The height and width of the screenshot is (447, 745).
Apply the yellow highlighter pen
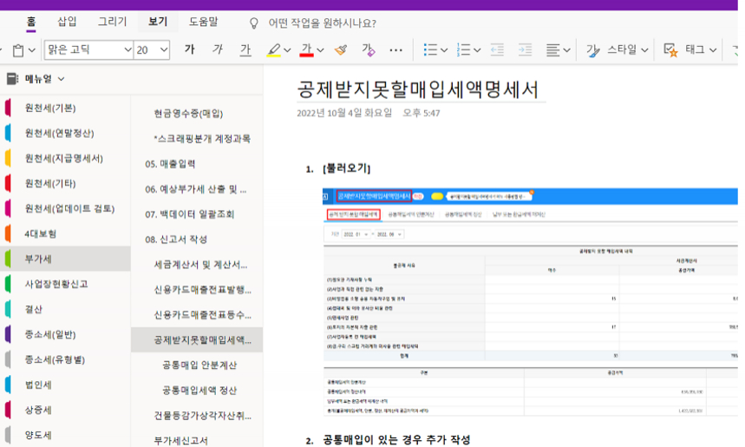(273, 50)
